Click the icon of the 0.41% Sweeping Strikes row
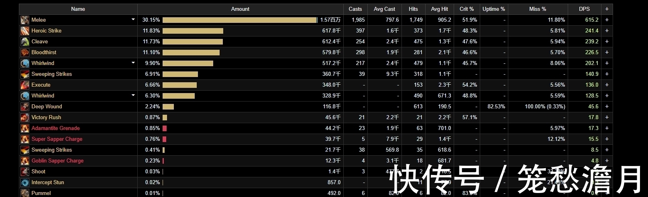Screen dimensions: 648x197 pyautogui.click(x=25, y=150)
